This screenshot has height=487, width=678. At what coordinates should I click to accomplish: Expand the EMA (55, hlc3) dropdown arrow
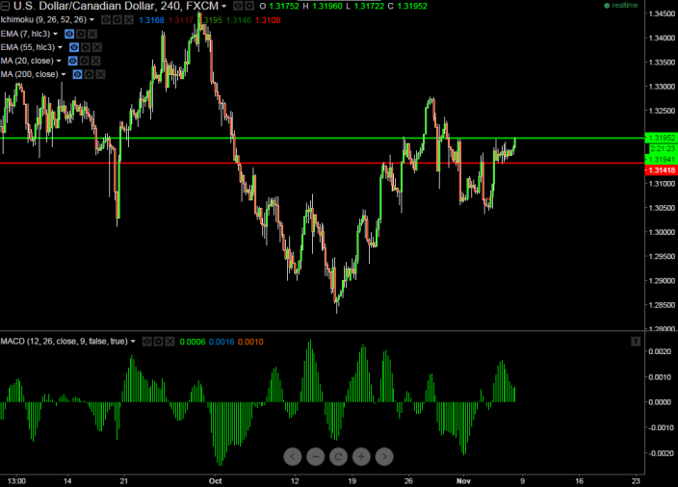(60, 47)
